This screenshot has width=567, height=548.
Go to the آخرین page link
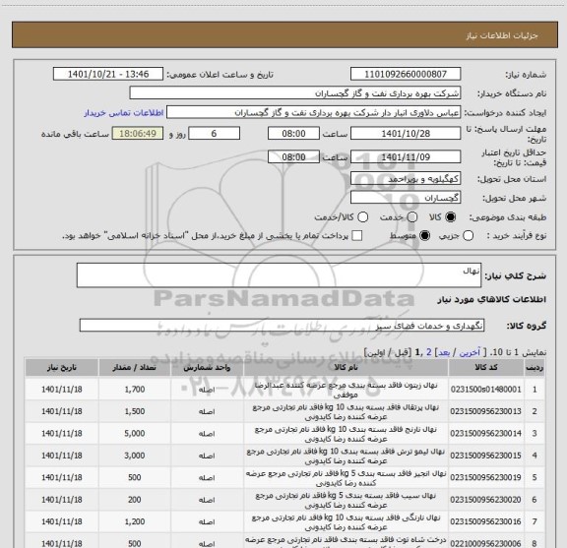click(x=470, y=352)
